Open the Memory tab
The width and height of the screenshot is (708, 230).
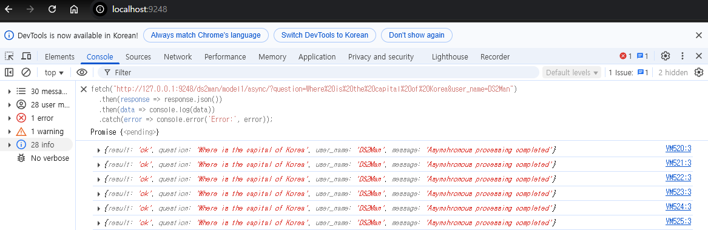[x=272, y=57]
